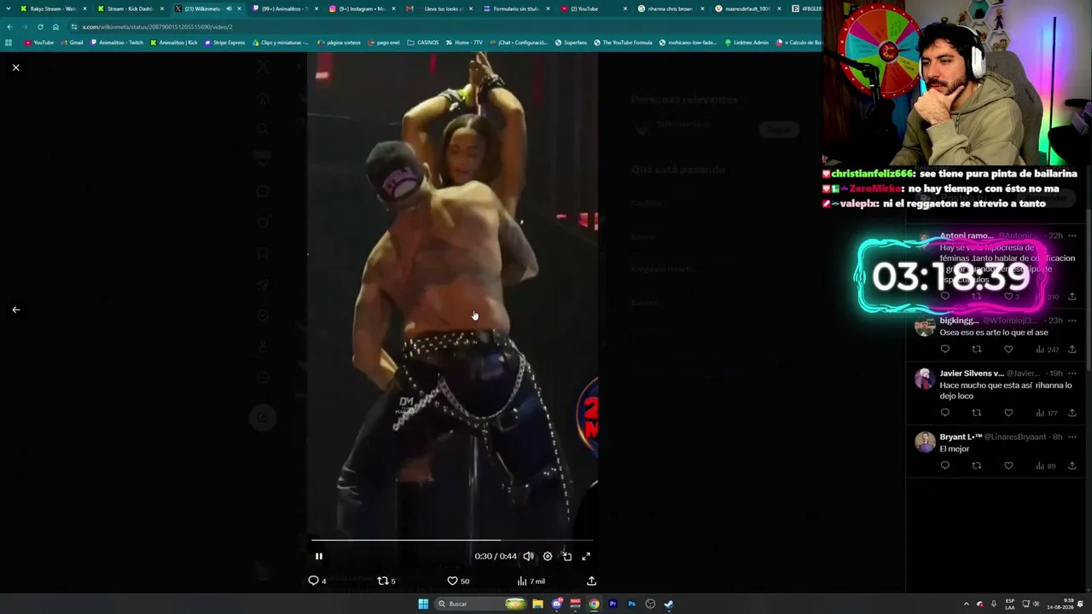
Task: Mute the video using the speaker icon
Action: (528, 556)
